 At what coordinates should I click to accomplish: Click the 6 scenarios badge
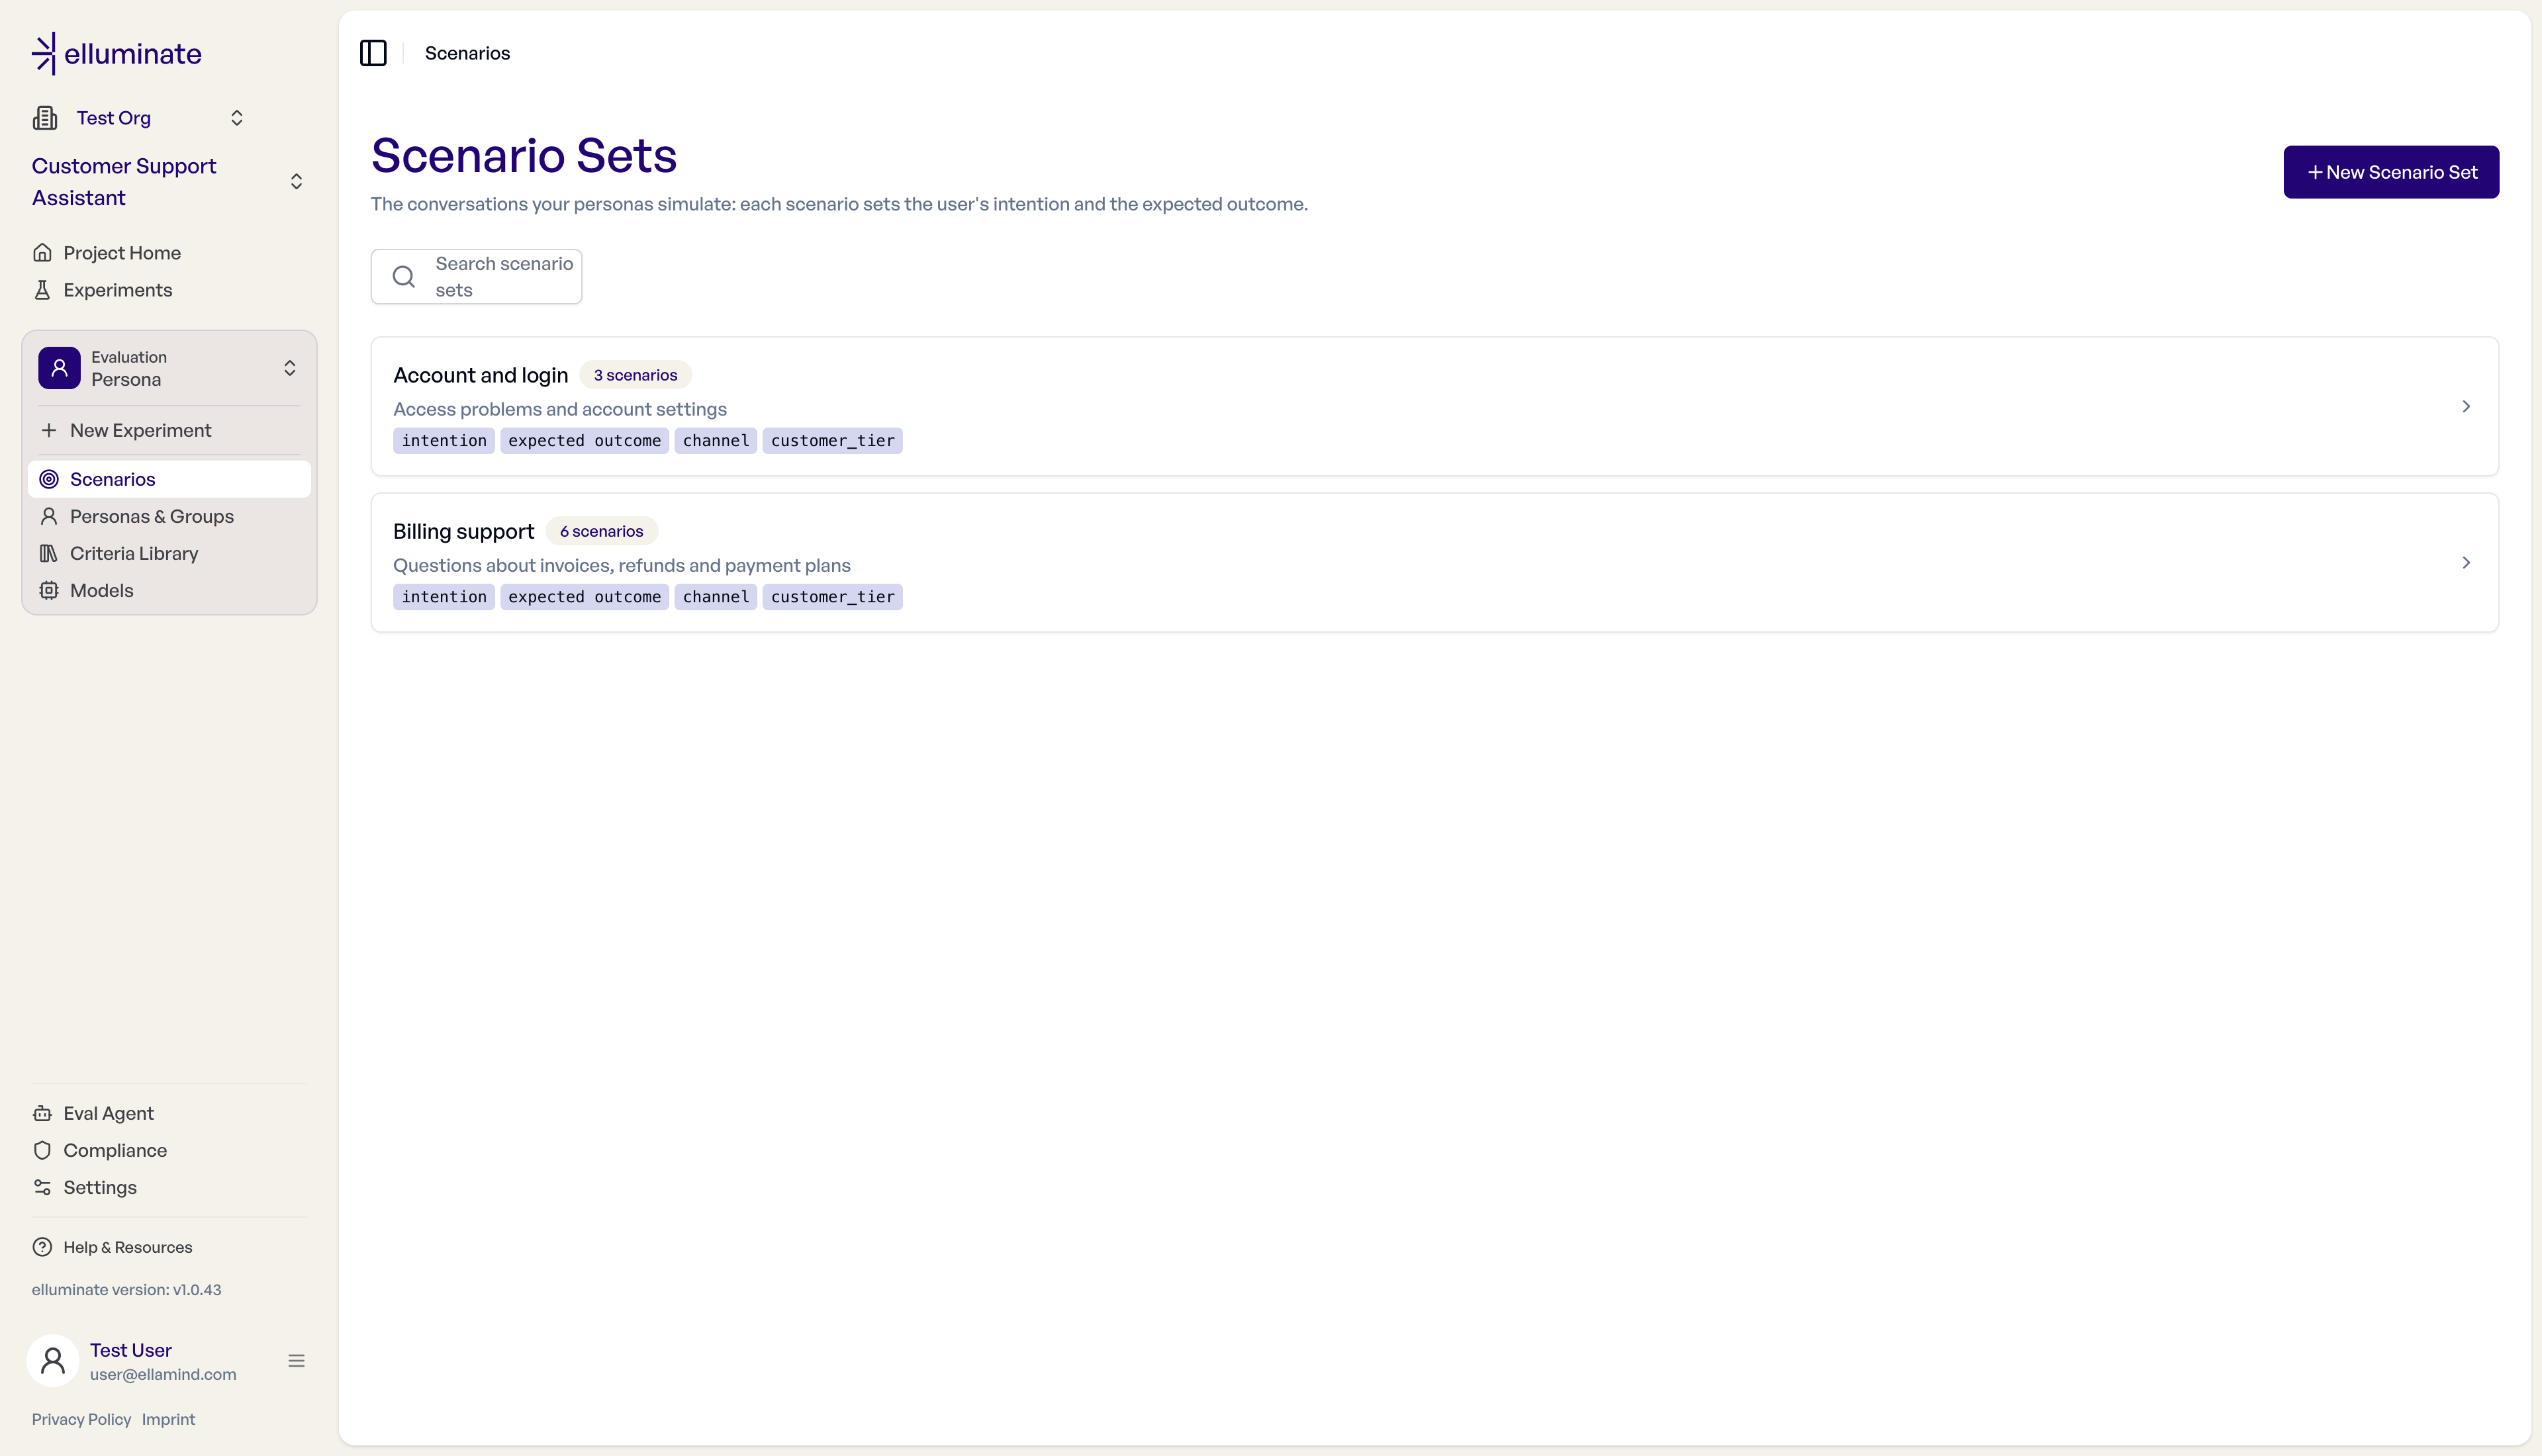coord(601,531)
